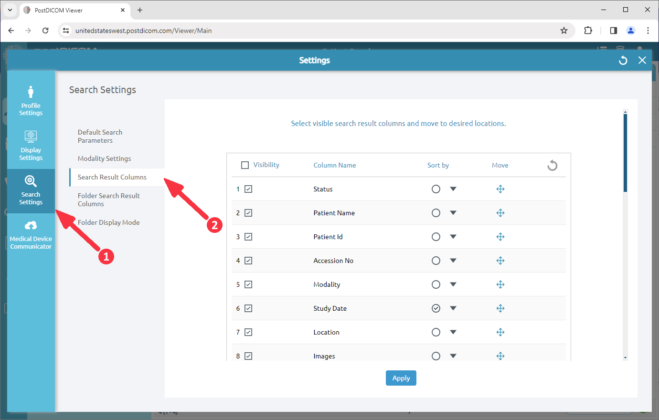
Task: Open Search Settings panel
Action: [x=31, y=191]
